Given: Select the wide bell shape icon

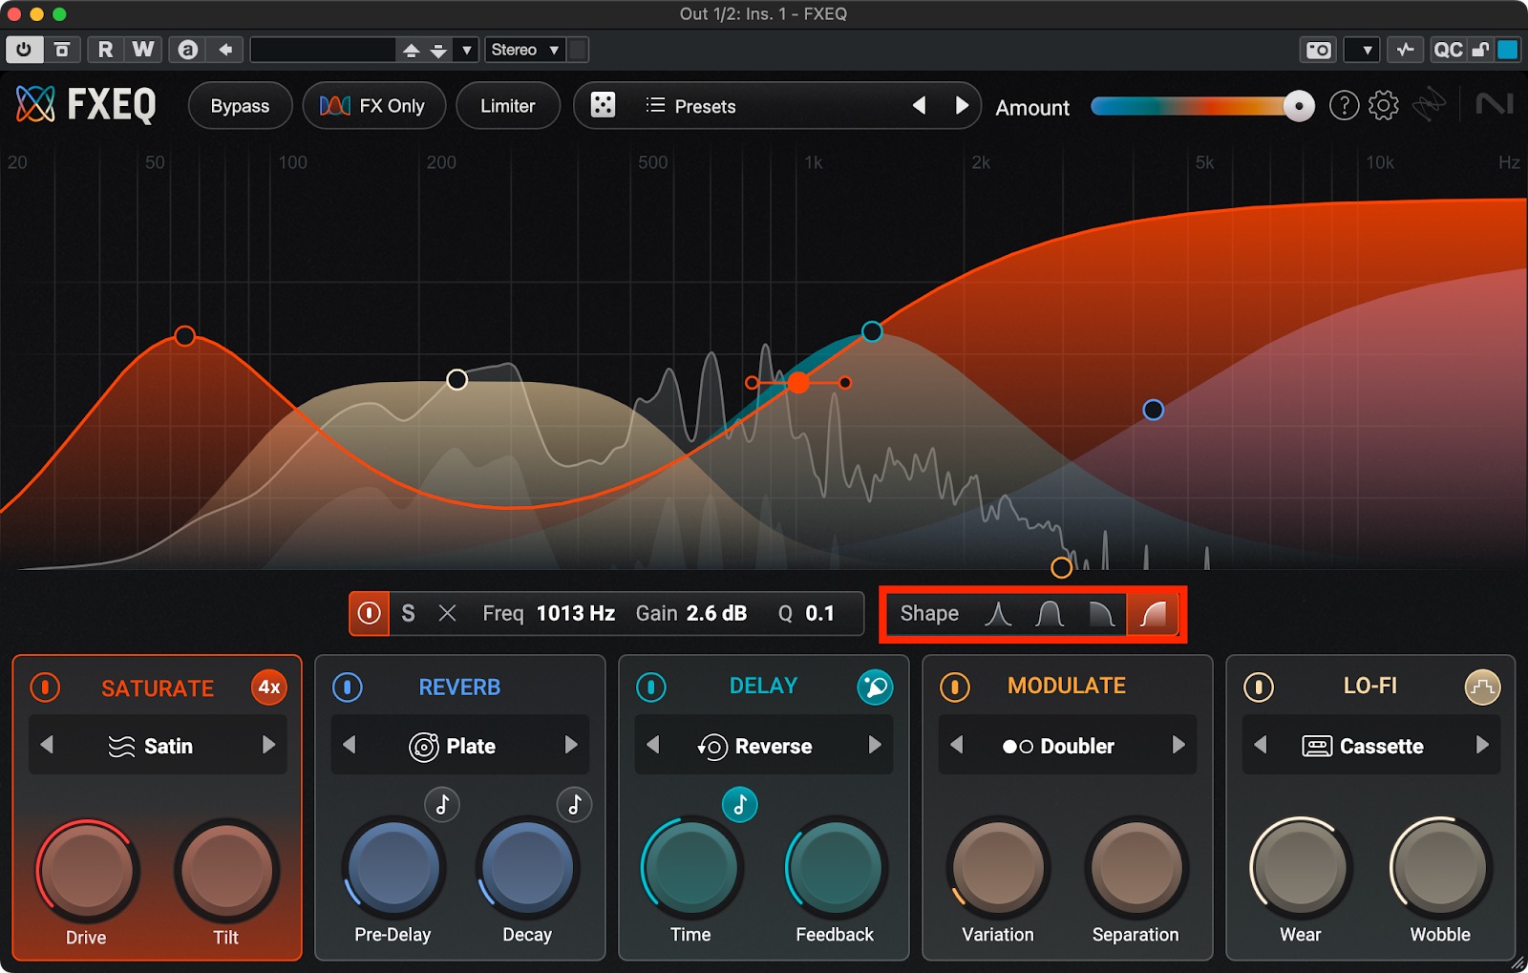Looking at the screenshot, I should pyautogui.click(x=1050, y=614).
